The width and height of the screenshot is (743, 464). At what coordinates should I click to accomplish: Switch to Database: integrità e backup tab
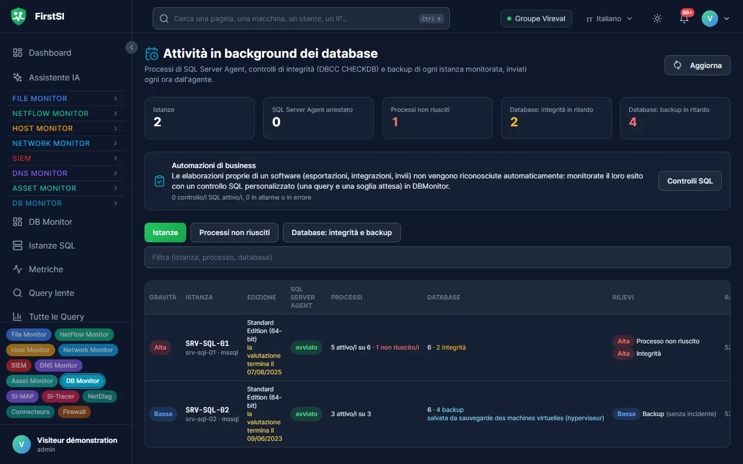pos(342,233)
